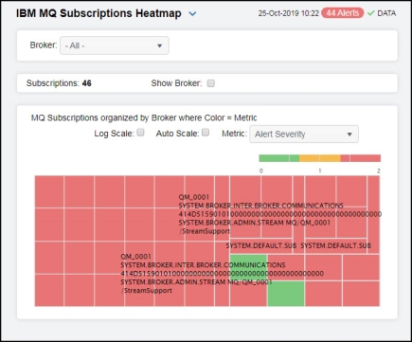Select the top-left red heatmap cell
Image resolution: width=412 pixels, height=342 pixels.
click(x=49, y=191)
